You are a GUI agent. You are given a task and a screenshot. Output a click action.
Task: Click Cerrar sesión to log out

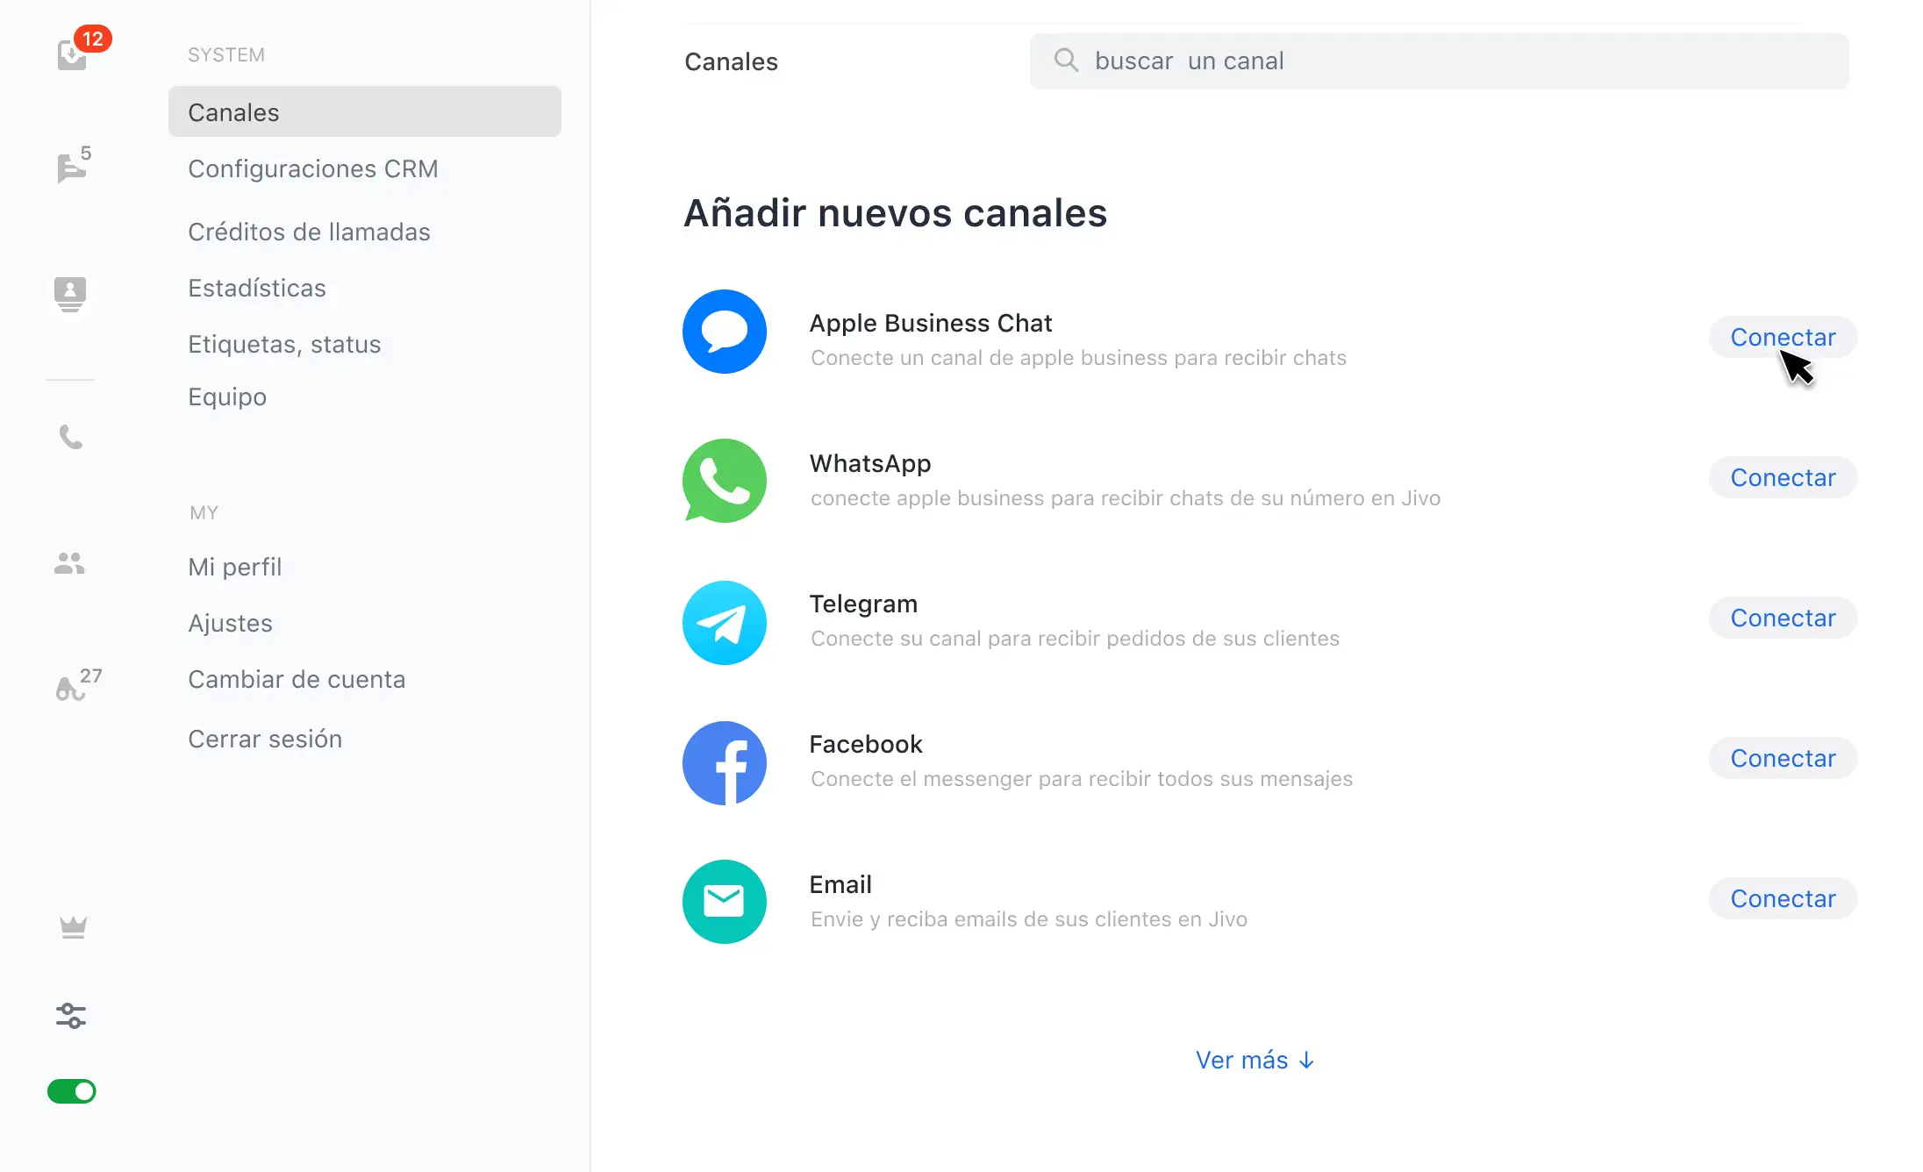coord(265,739)
